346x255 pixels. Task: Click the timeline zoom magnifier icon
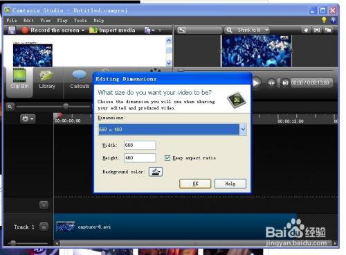coord(10,107)
